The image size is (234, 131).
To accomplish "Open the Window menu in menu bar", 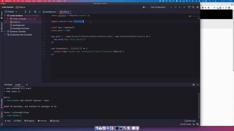I will [x=59, y=1].
